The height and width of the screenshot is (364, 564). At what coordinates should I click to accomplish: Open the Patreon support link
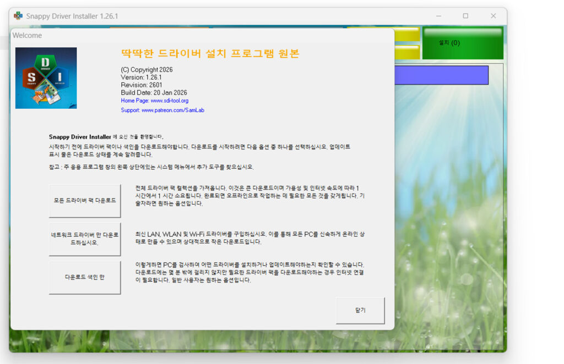click(x=165, y=110)
